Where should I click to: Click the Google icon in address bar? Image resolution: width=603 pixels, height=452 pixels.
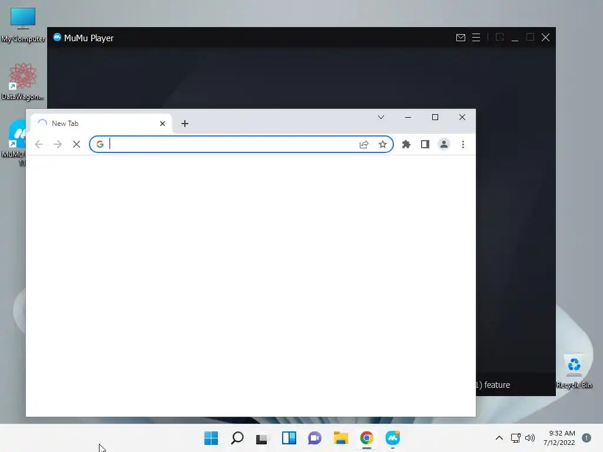click(x=100, y=145)
